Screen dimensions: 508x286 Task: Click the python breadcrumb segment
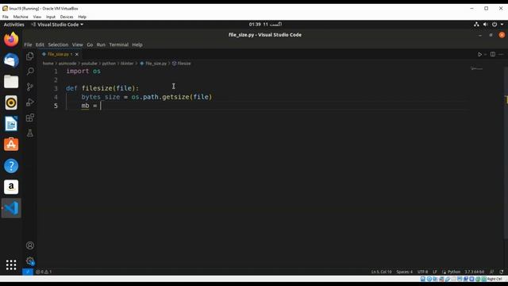[109, 64]
